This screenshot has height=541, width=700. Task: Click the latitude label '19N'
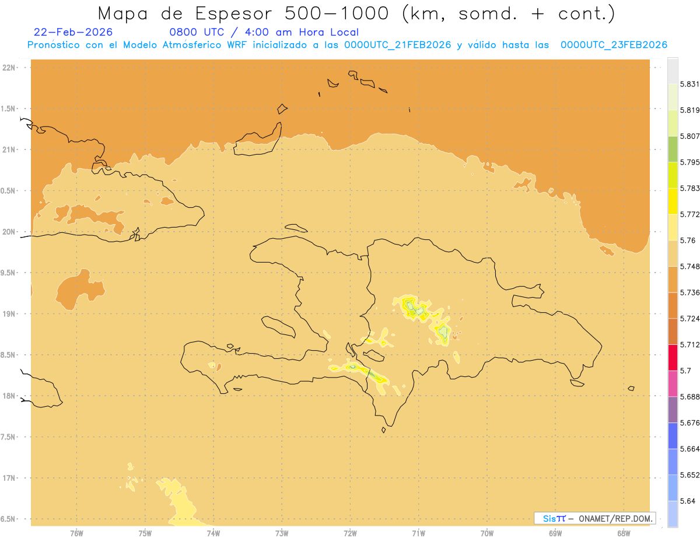8,314
